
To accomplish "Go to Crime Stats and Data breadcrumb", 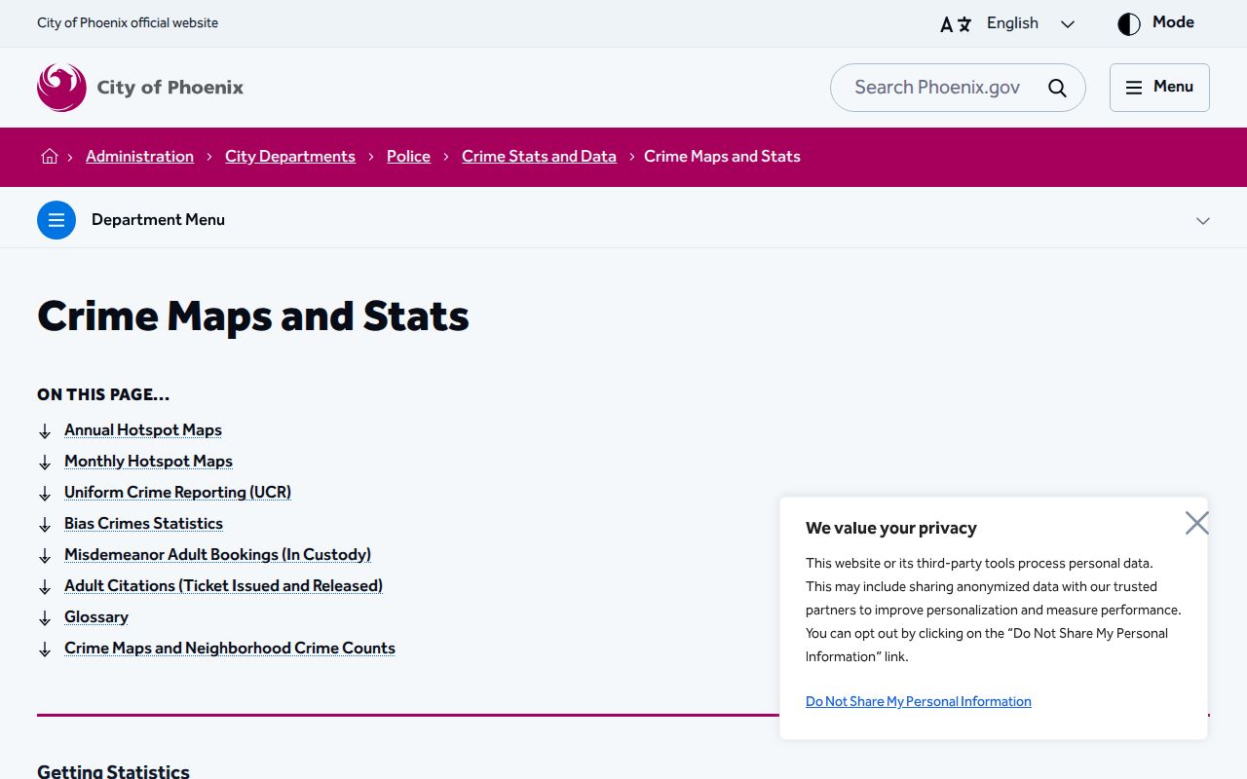I will click(x=539, y=157).
